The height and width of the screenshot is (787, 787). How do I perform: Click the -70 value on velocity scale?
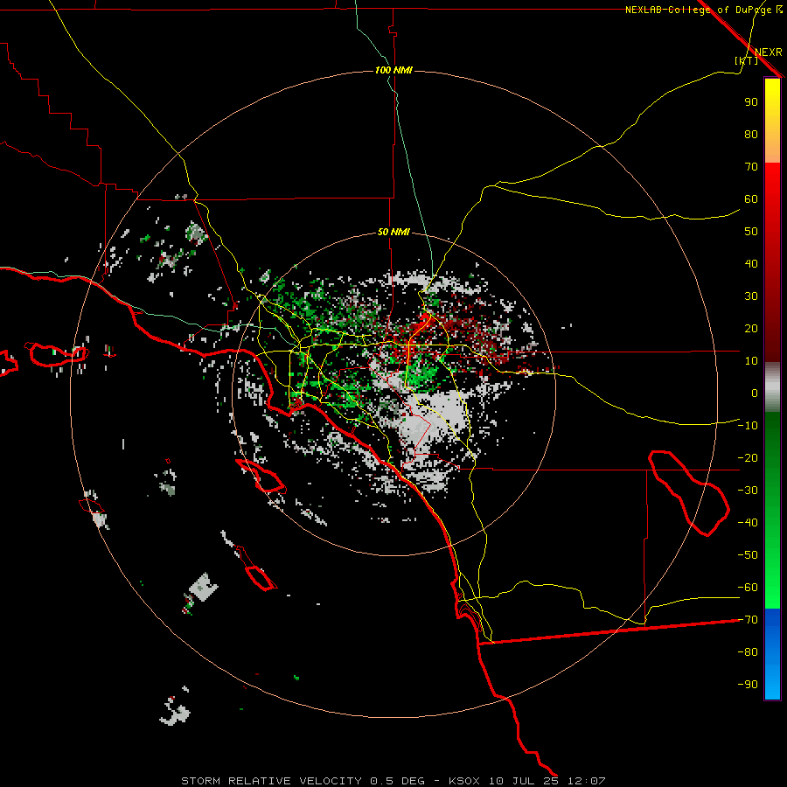[x=748, y=620]
